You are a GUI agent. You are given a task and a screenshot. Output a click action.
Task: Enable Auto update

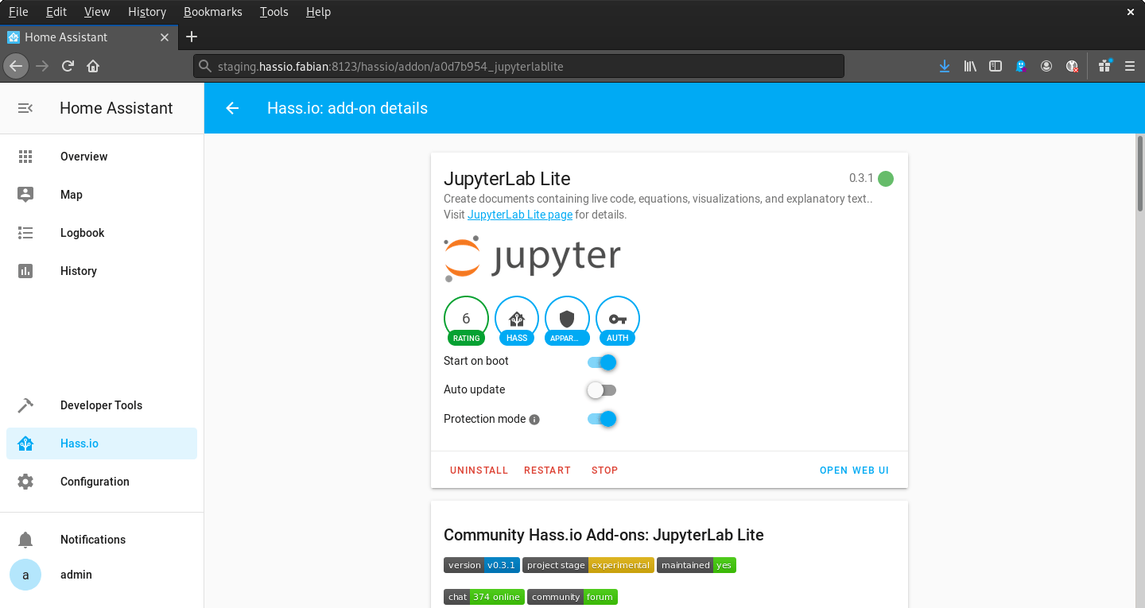602,389
